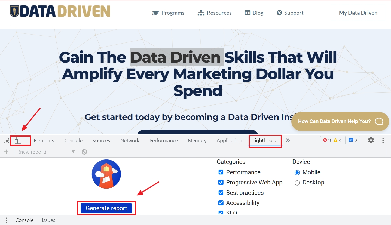The width and height of the screenshot is (391, 225).
Task: Click the red errors counter badge
Action: point(332,140)
